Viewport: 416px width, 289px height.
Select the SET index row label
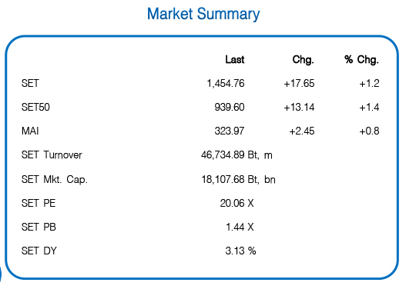pyautogui.click(x=30, y=83)
